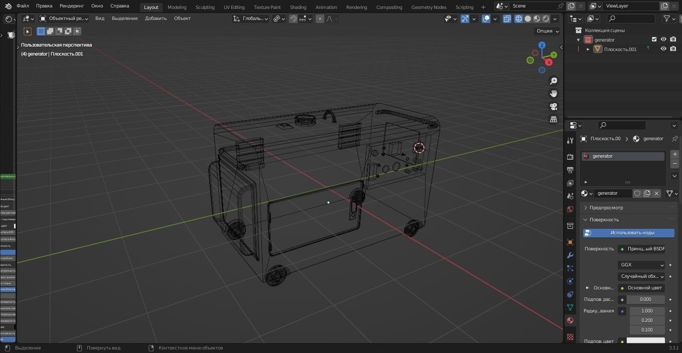Switch perspective/orthographic with the grid icon
The width and height of the screenshot is (682, 353).
tap(554, 119)
